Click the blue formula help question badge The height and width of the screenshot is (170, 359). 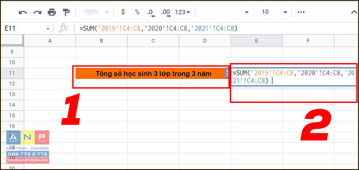(x=227, y=73)
